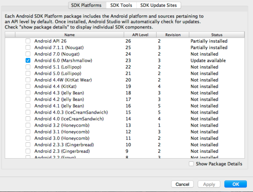Click API level 19 cell for KitKat
253x192 pixels.
[x=128, y=86]
